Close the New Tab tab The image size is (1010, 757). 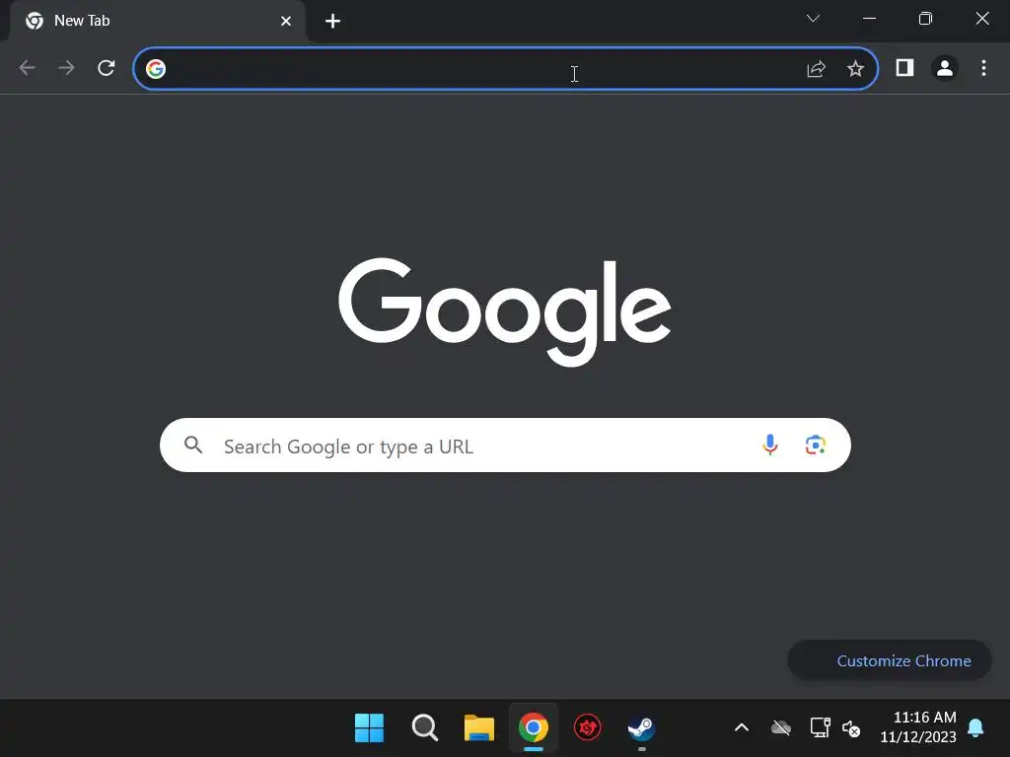point(286,22)
